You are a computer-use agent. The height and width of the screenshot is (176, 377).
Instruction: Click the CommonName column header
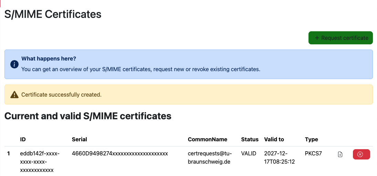click(207, 139)
